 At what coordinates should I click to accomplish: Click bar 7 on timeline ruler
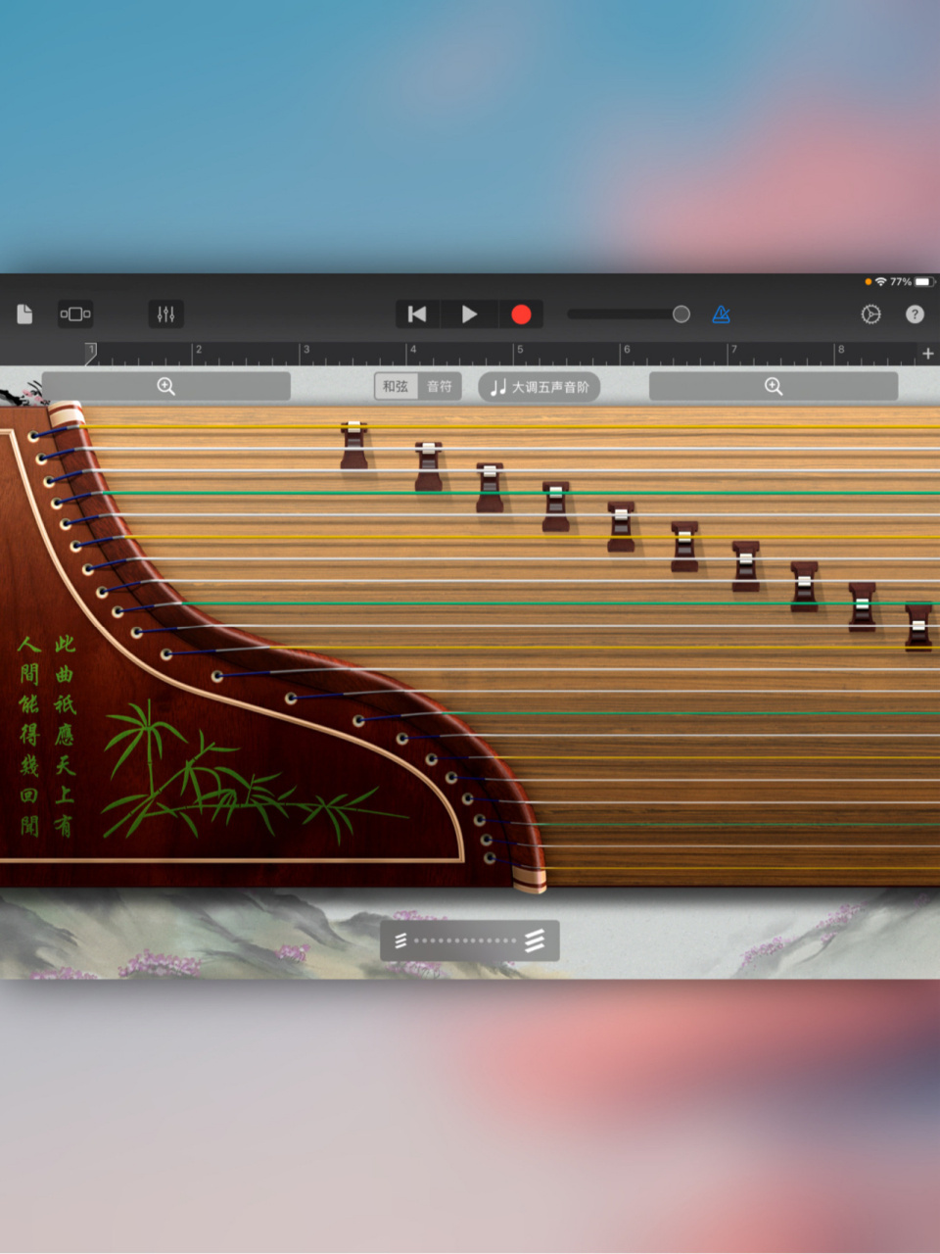coord(733,350)
